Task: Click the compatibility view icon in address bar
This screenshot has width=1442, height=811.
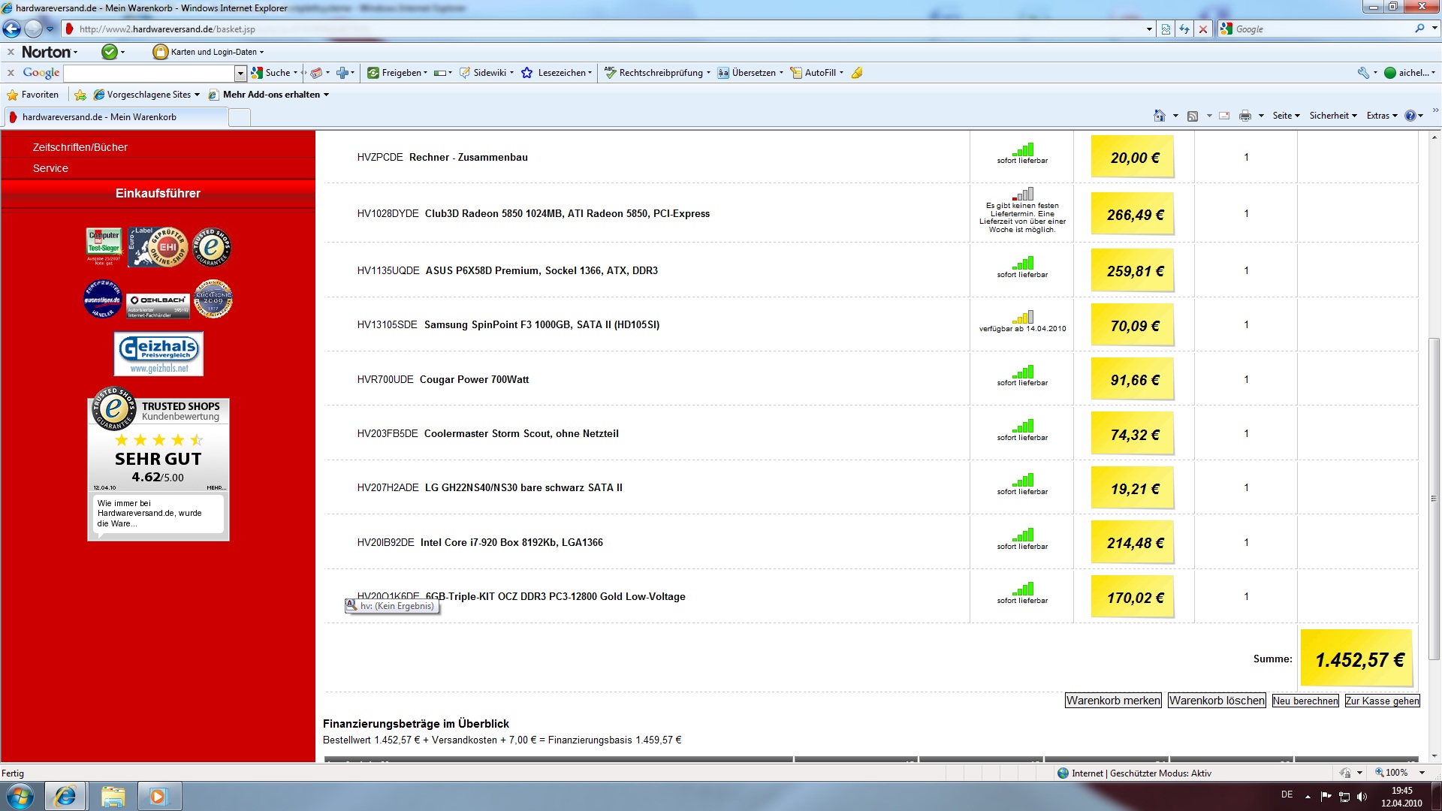Action: 1166,29
